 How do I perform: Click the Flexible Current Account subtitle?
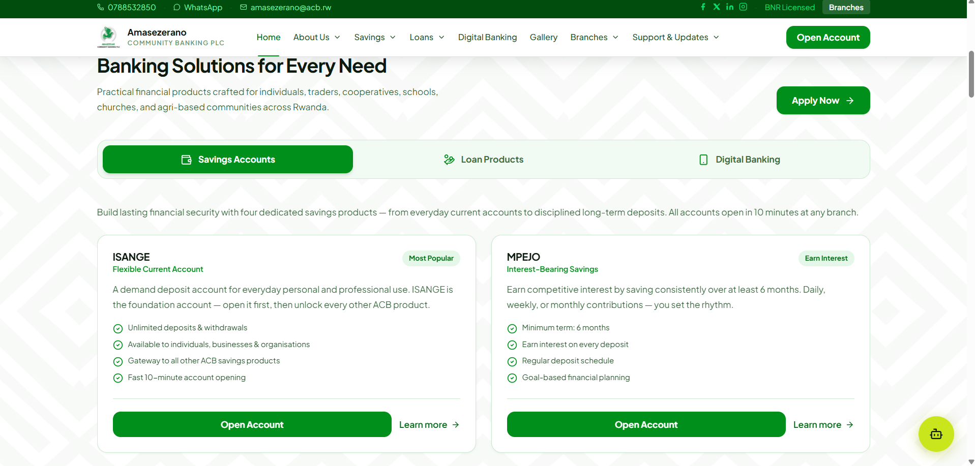pos(158,269)
